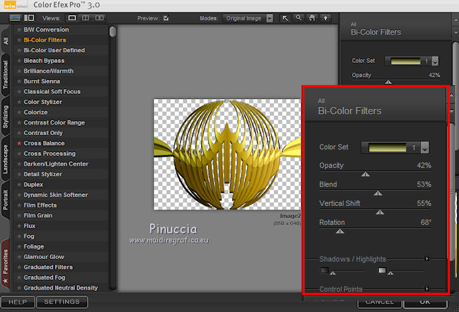This screenshot has width=459, height=312.
Task: Toggle favorite star for Graduated Filters
Action: pos(19,267)
